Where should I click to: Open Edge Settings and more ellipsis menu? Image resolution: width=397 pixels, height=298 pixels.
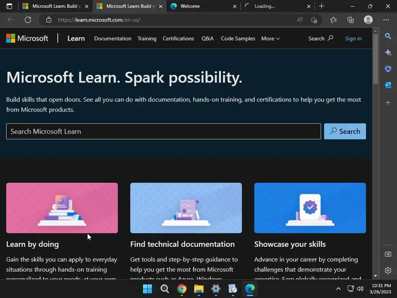(386, 20)
